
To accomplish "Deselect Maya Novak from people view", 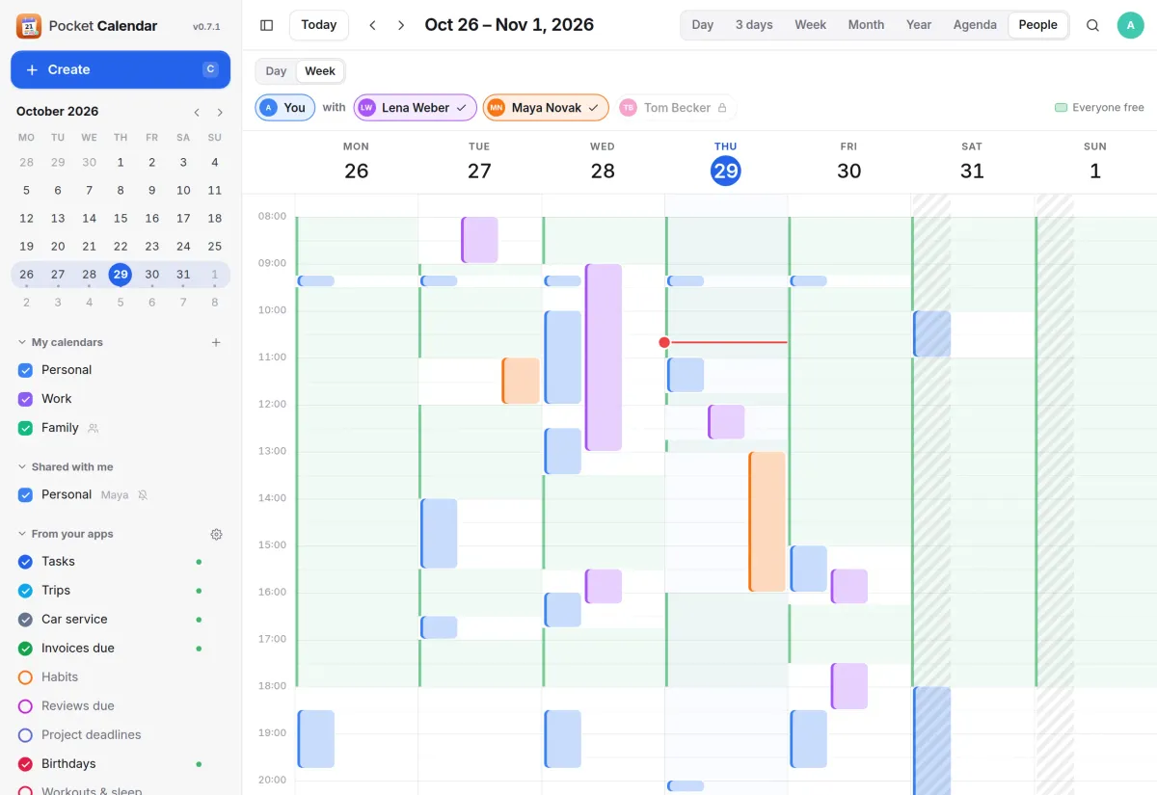I will (546, 108).
